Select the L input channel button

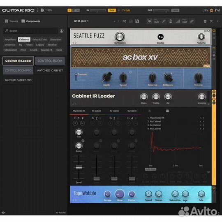tap(69, 10)
